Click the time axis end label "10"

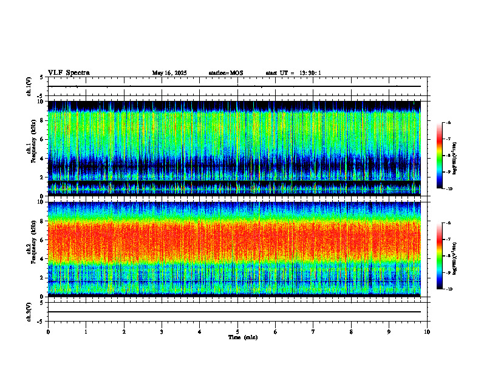pos(427,332)
